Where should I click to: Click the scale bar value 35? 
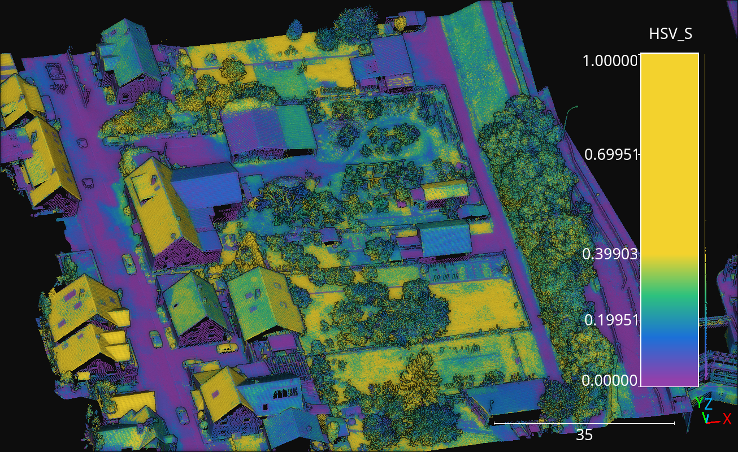[584, 435]
